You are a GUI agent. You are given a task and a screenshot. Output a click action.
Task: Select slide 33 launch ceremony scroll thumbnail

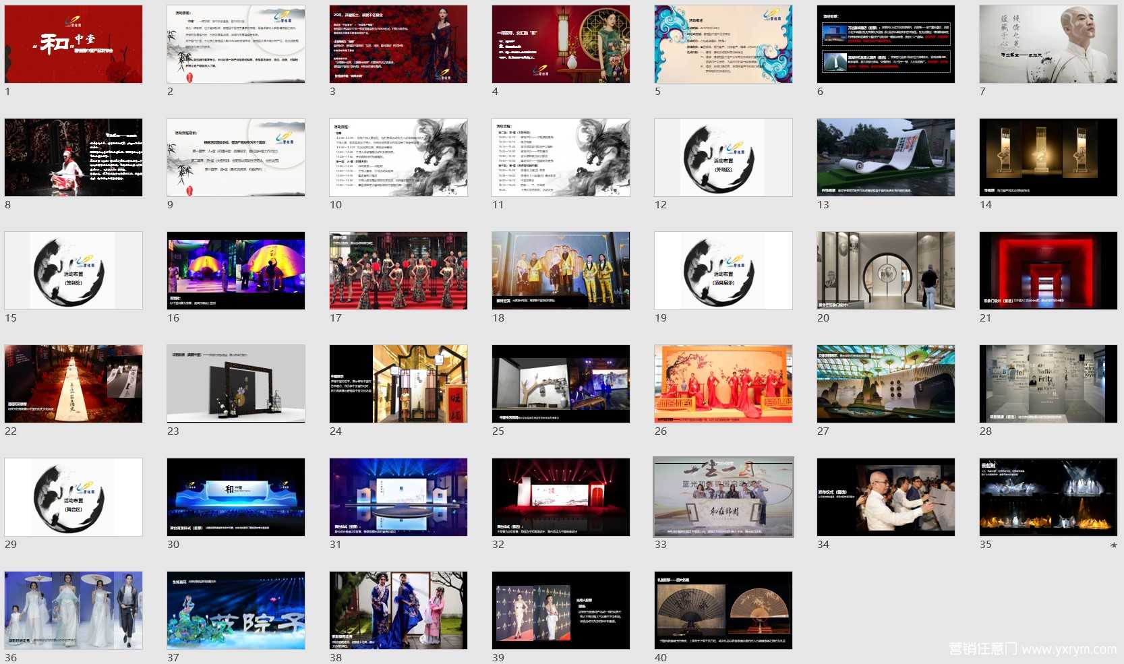tap(723, 497)
